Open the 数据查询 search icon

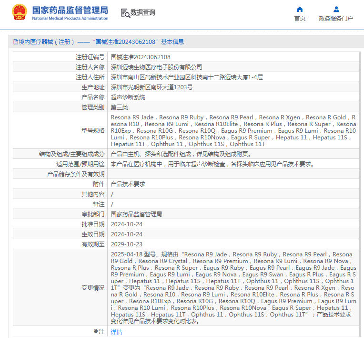125,13
